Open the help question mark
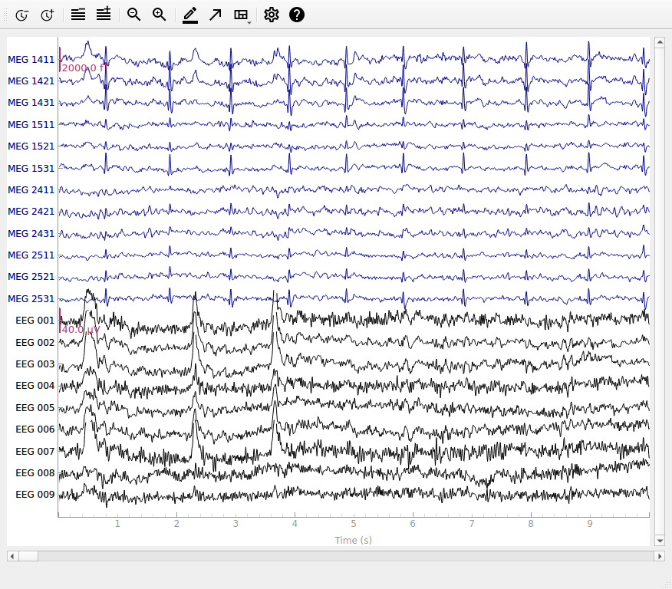Screen dimensions: 672x589 click(297, 15)
